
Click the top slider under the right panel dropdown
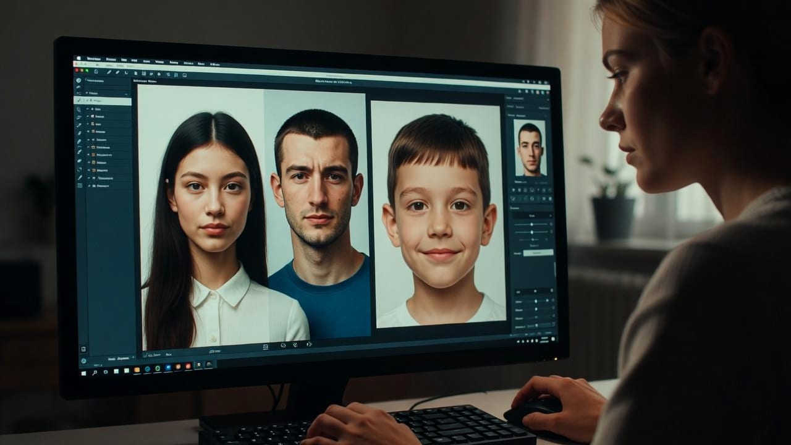532,224
